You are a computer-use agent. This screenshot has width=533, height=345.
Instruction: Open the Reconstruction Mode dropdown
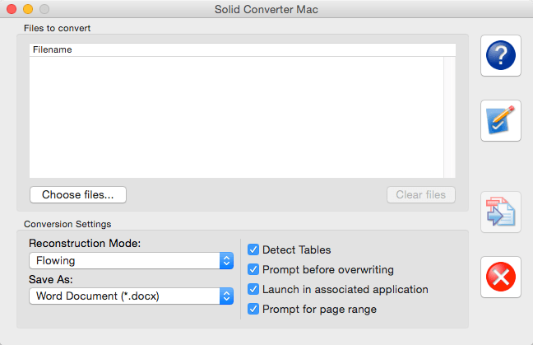pos(132,261)
